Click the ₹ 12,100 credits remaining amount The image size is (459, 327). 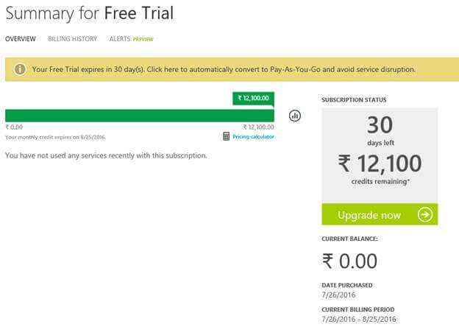tap(380, 163)
